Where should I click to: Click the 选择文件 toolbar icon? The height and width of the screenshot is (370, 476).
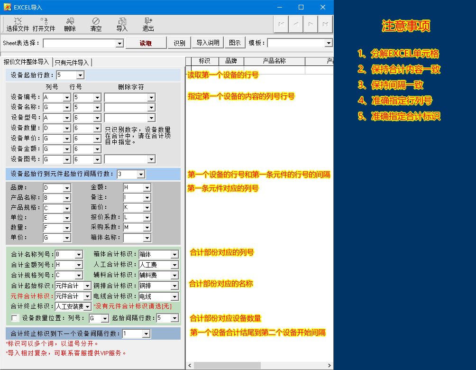(18, 25)
